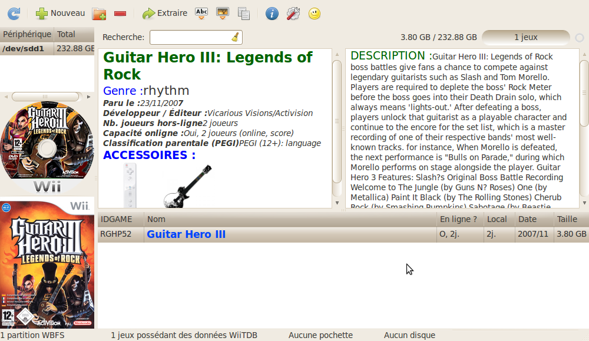This screenshot has width=589, height=341.
Task: Click the 232.88 GB total cell
Action: [x=75, y=48]
